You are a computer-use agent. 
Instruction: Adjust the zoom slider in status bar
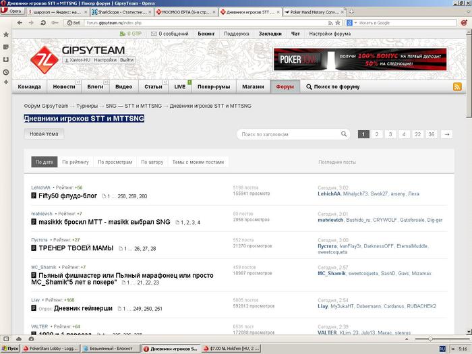[x=430, y=339]
